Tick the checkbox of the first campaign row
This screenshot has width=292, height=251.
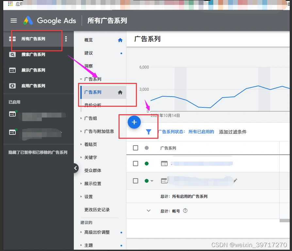pos(136,164)
